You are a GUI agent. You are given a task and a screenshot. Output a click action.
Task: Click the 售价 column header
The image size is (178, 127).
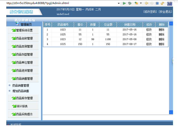[x=80, y=25]
